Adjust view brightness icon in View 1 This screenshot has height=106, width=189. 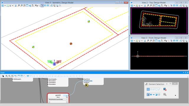[10, 6]
